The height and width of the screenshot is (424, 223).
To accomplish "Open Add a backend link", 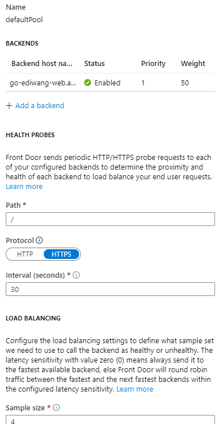I will 40,105.
